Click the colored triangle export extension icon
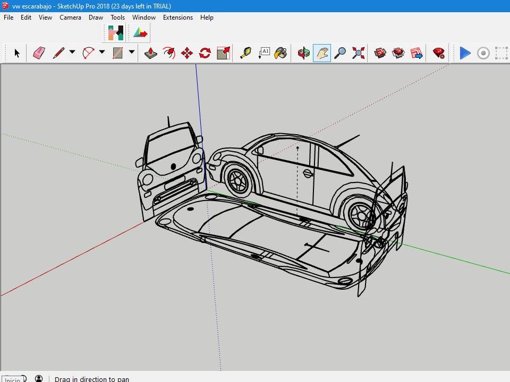The width and height of the screenshot is (510, 382). point(140,33)
